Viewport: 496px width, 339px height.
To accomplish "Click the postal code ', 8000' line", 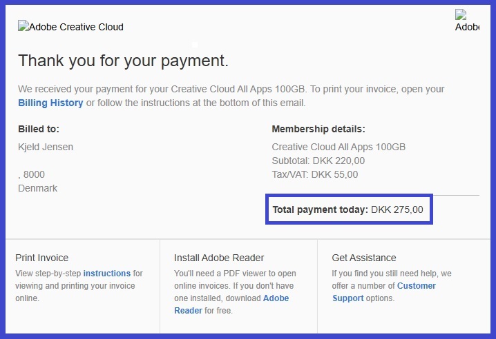I will [x=31, y=174].
